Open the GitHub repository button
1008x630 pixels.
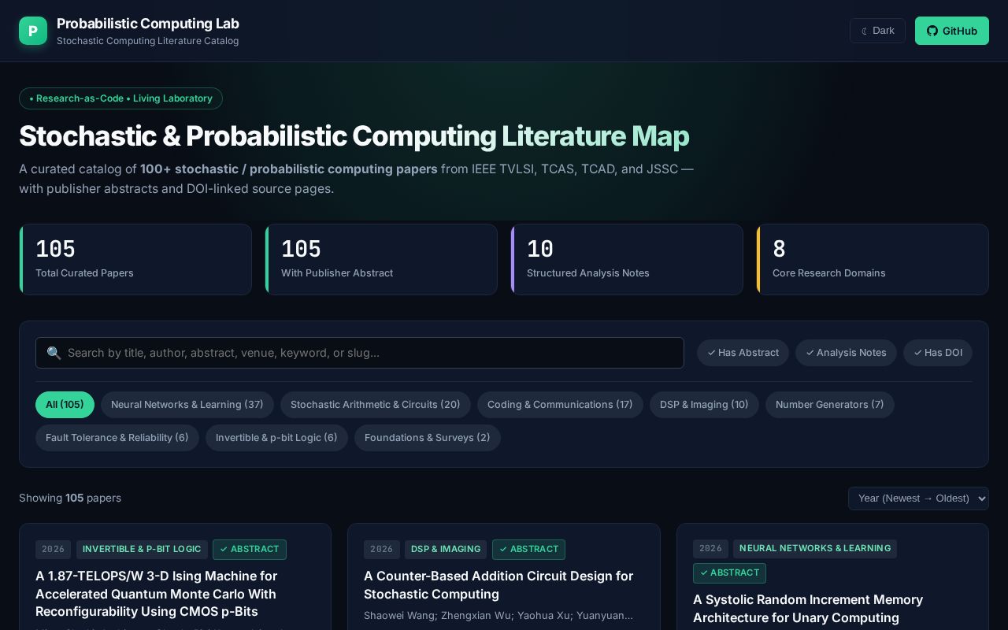tap(951, 31)
